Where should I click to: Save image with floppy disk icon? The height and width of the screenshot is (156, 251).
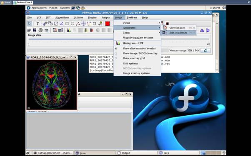(x=35, y=30)
